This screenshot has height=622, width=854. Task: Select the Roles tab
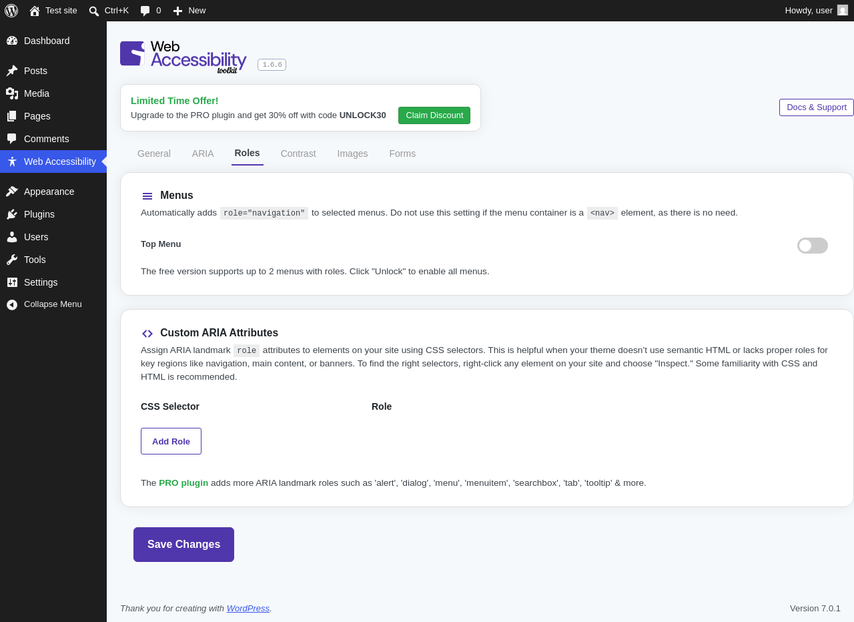248,153
